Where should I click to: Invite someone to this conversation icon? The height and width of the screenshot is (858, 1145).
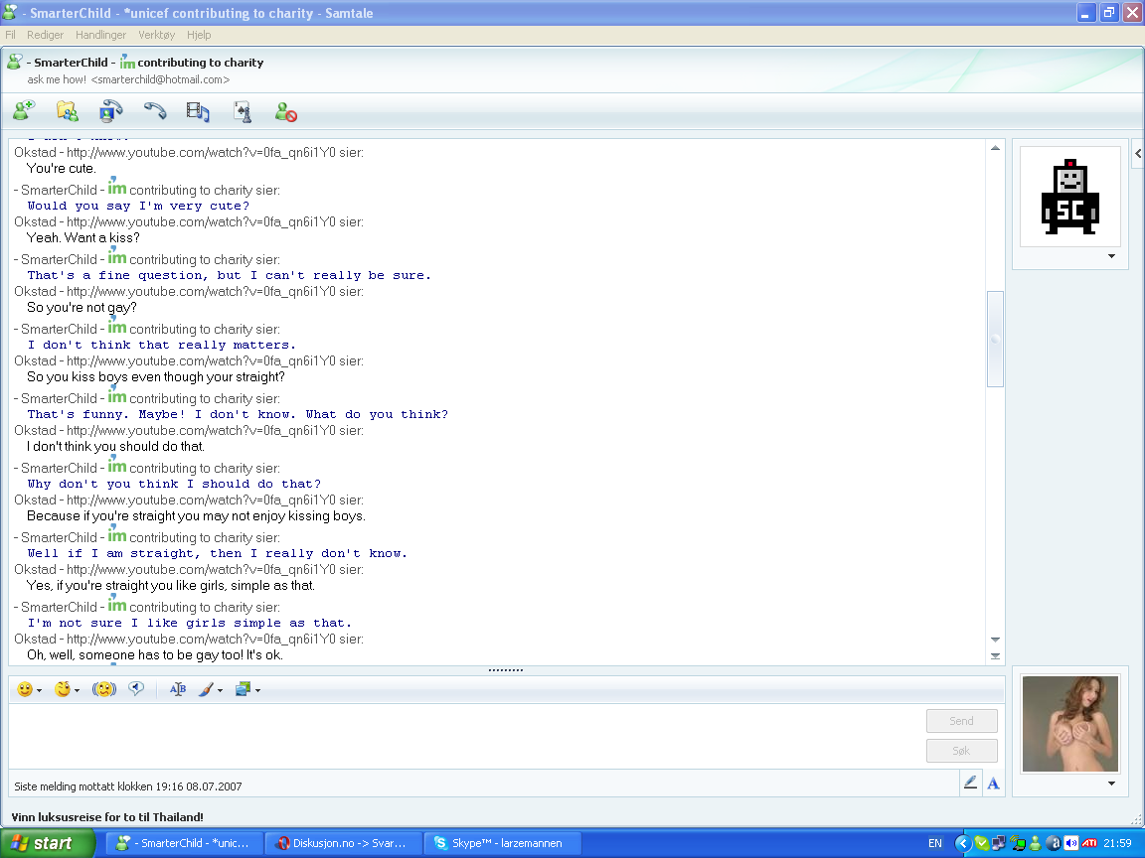click(24, 111)
